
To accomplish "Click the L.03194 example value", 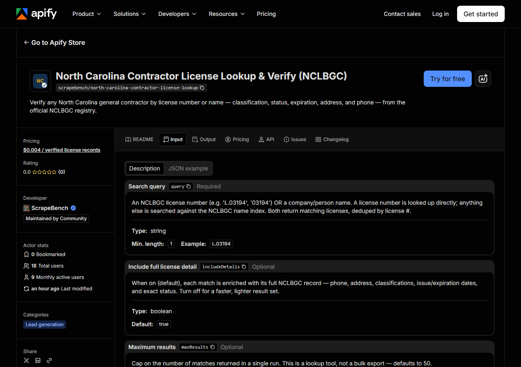I will click(221, 244).
